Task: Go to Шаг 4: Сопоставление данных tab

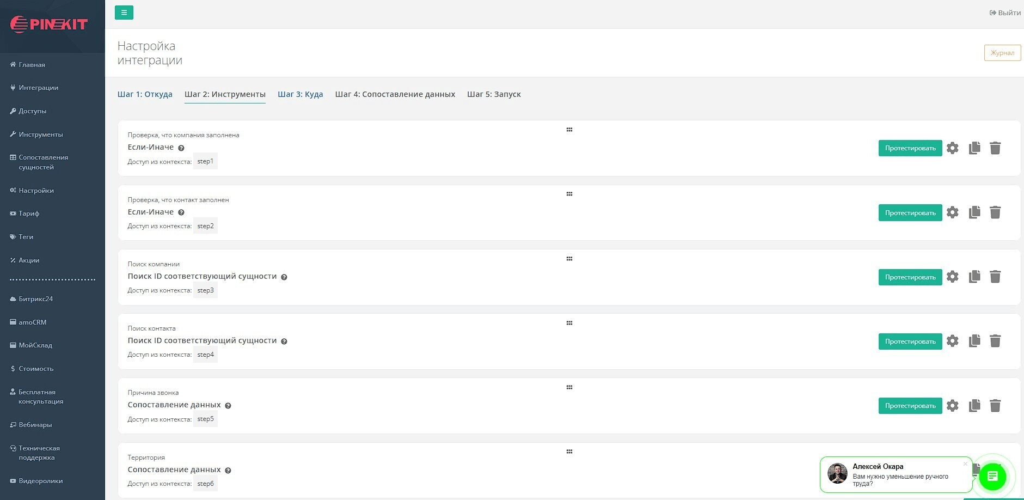Action: pos(395,94)
